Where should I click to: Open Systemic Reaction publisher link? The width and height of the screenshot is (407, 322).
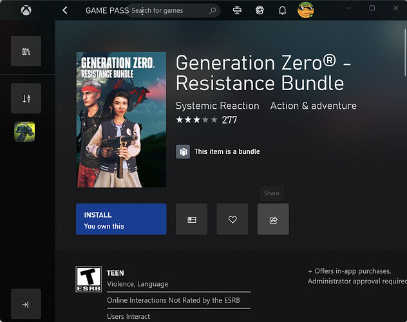pyautogui.click(x=217, y=106)
